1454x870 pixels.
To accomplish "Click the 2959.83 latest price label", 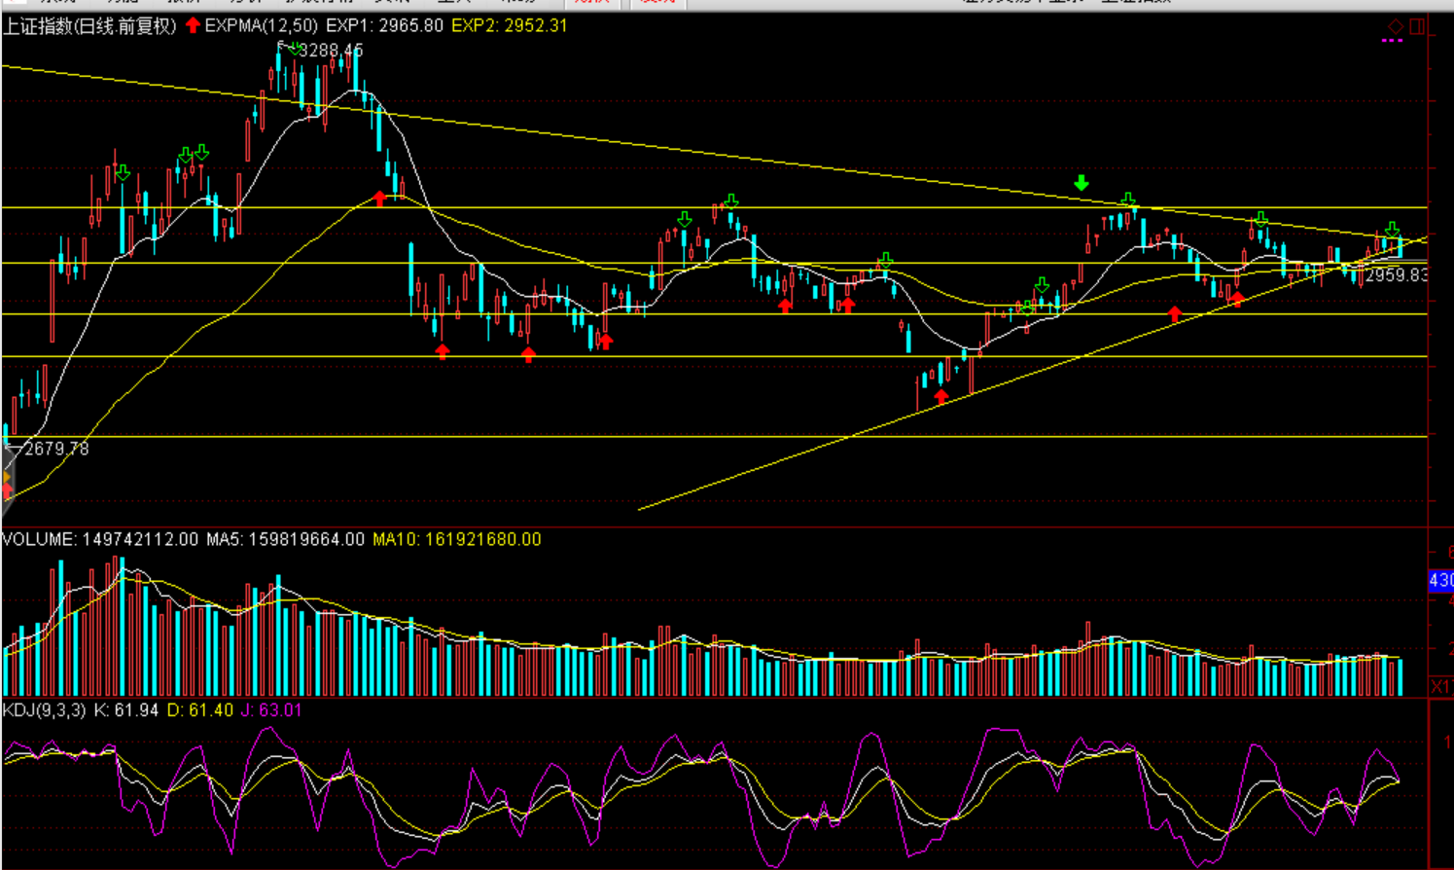I will (1396, 275).
